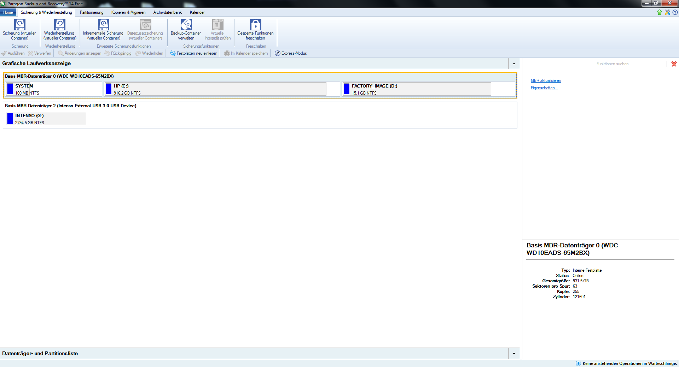The width and height of the screenshot is (679, 367).
Task: Expand Datenträger- und Partitionsliste panel
Action: (514, 354)
